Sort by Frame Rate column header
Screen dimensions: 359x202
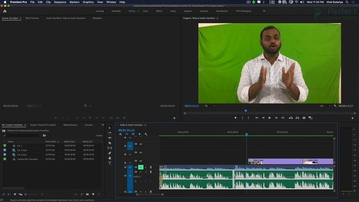(50, 142)
